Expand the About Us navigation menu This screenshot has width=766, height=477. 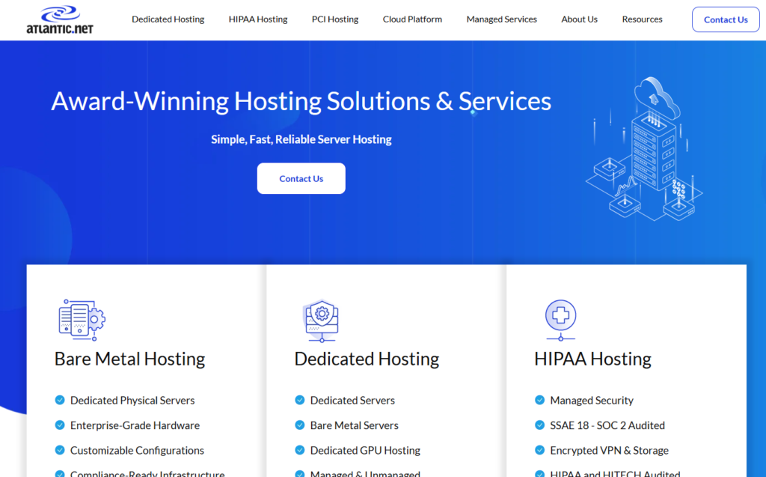point(579,19)
